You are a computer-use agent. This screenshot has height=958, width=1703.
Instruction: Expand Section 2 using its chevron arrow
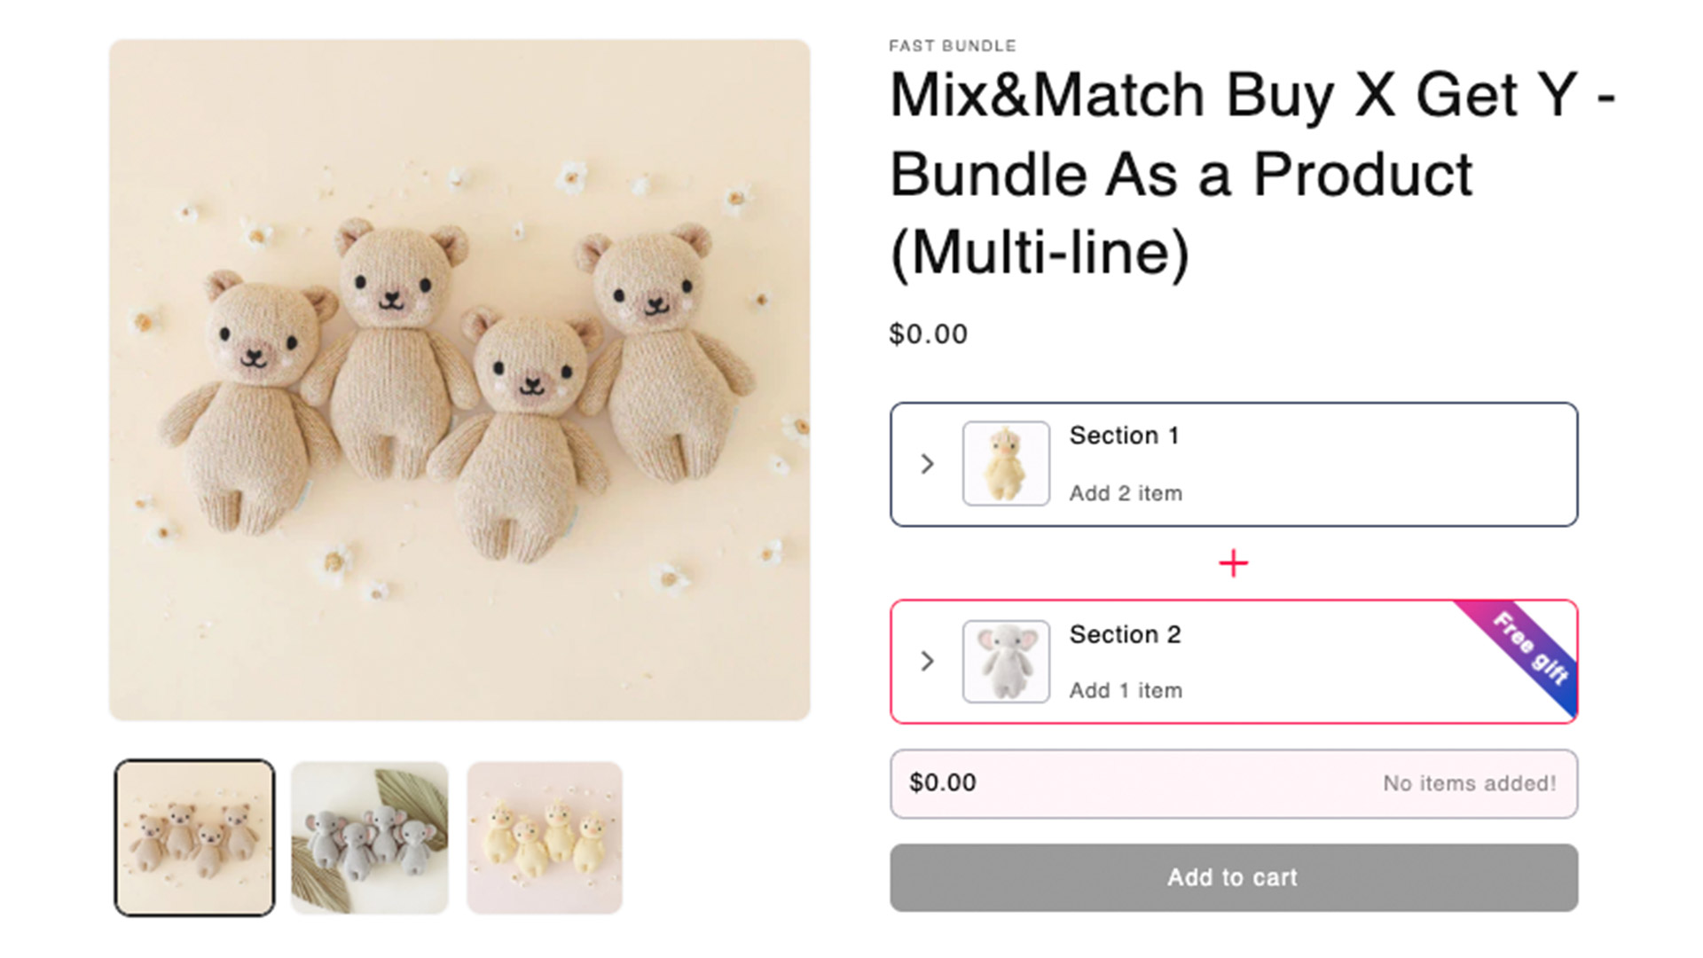tap(927, 661)
